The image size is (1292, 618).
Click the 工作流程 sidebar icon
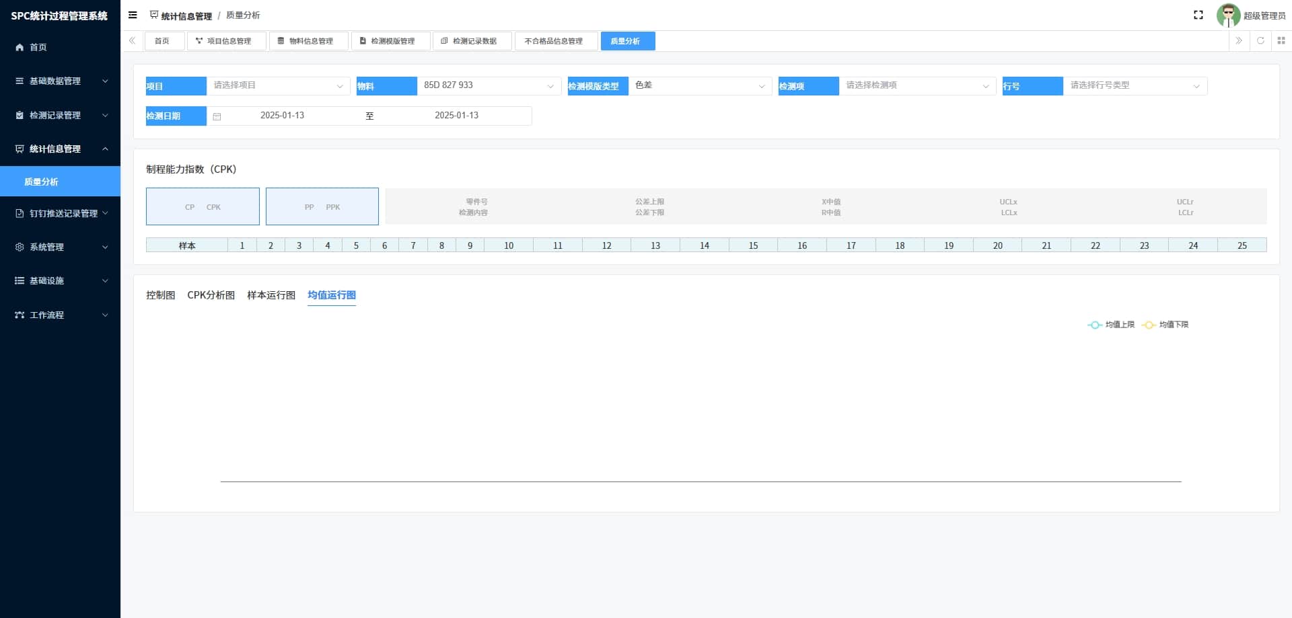point(20,315)
